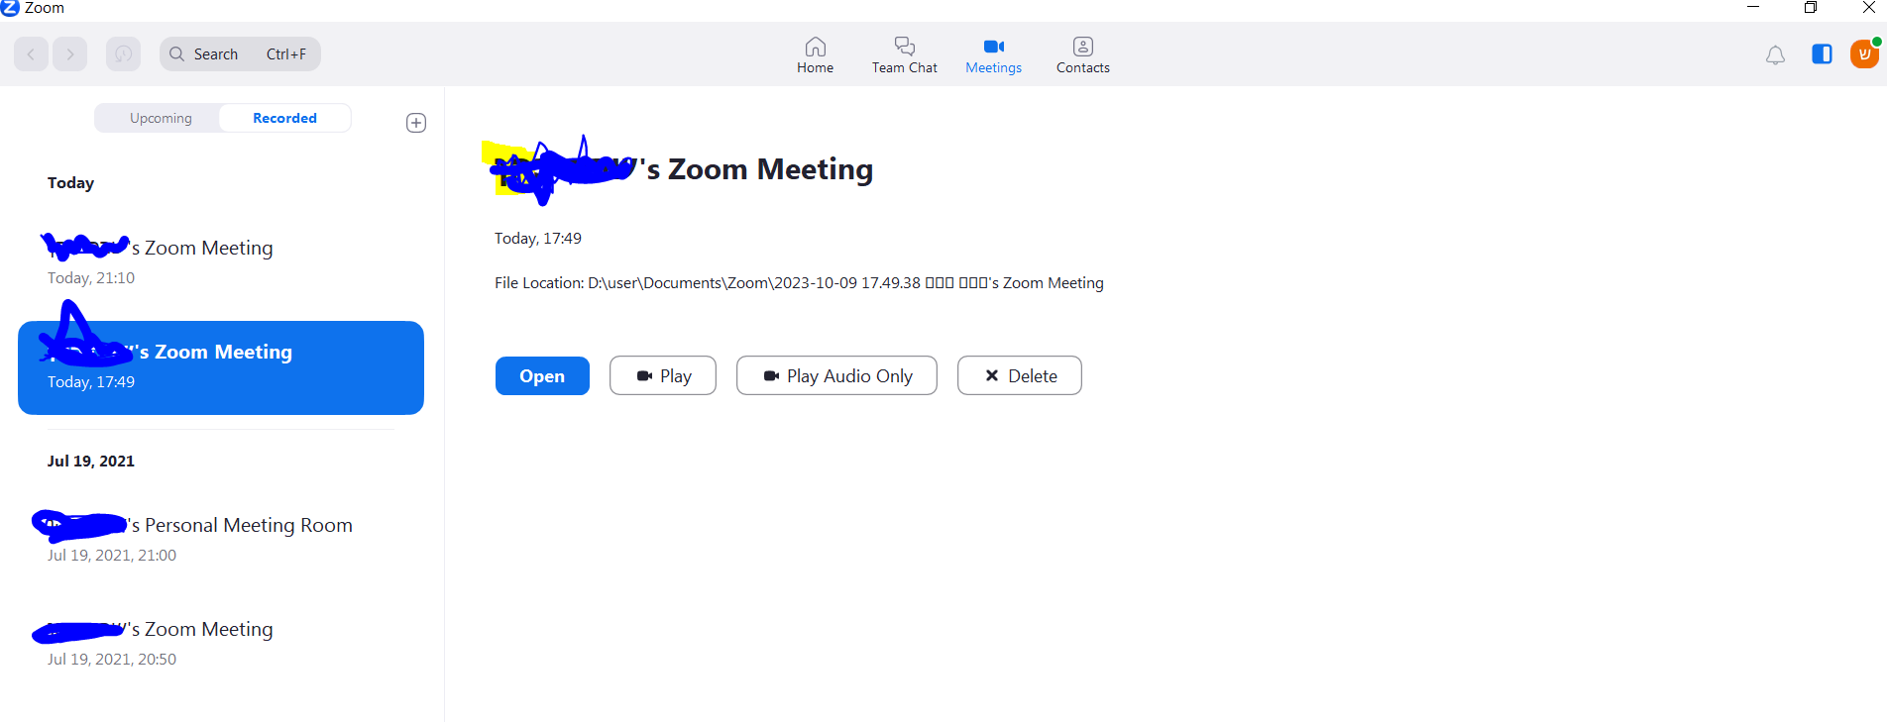Image resolution: width=1887 pixels, height=722 pixels.
Task: Open the profile avatar menu
Action: [1864, 53]
